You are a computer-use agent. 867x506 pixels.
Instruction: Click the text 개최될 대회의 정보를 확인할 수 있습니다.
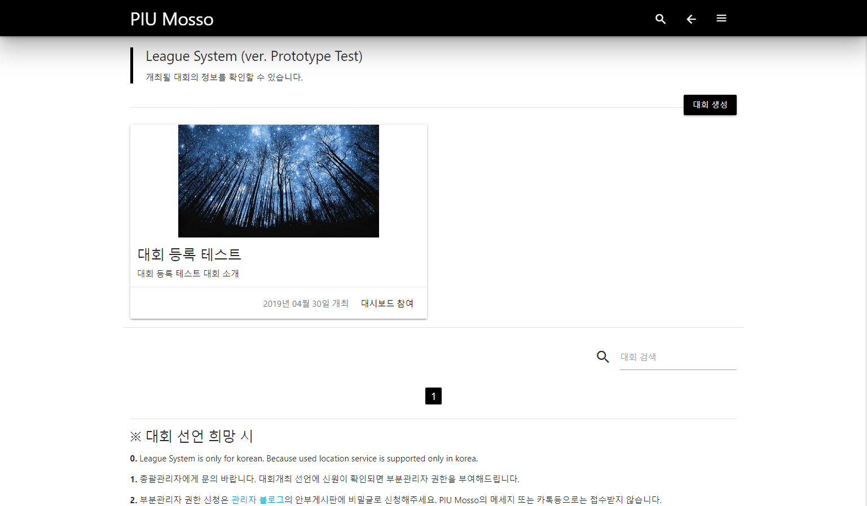click(x=224, y=77)
